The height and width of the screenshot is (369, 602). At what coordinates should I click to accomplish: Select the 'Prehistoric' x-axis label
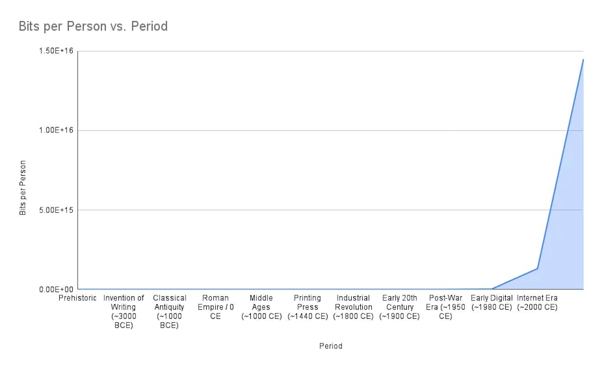tap(77, 298)
